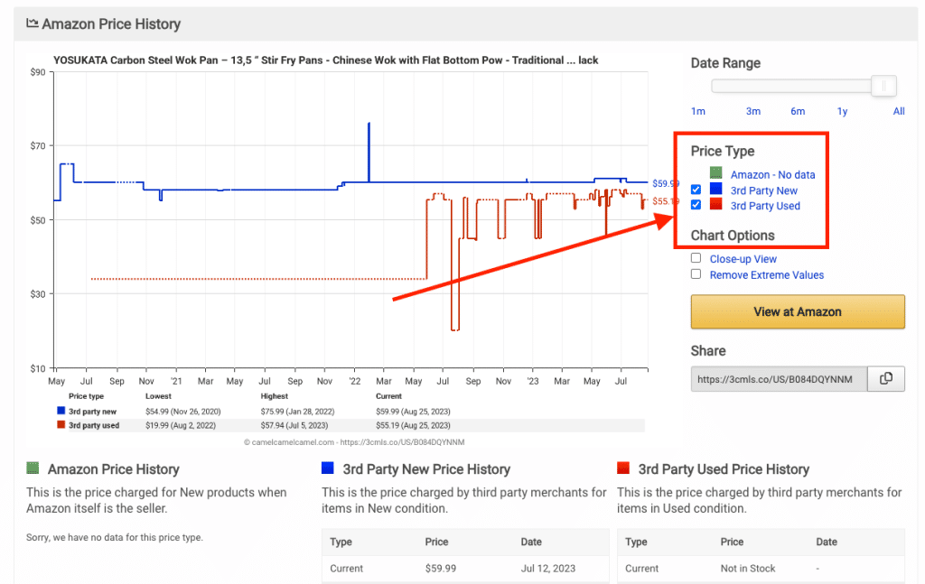Click the camelcamelcamel.com copyright text
Viewport: 925px width, 584px height.
coord(354,442)
